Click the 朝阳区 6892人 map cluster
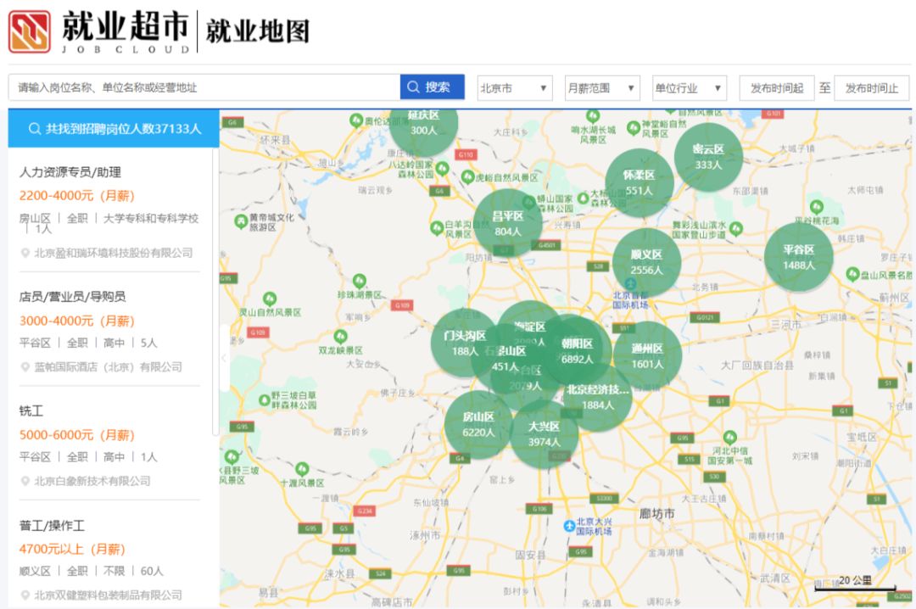 pos(578,350)
